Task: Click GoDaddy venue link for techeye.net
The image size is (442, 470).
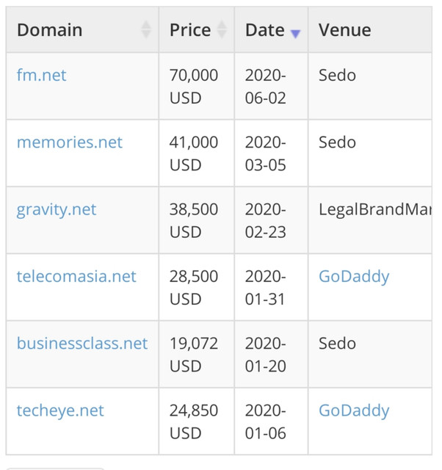Action: point(354,411)
